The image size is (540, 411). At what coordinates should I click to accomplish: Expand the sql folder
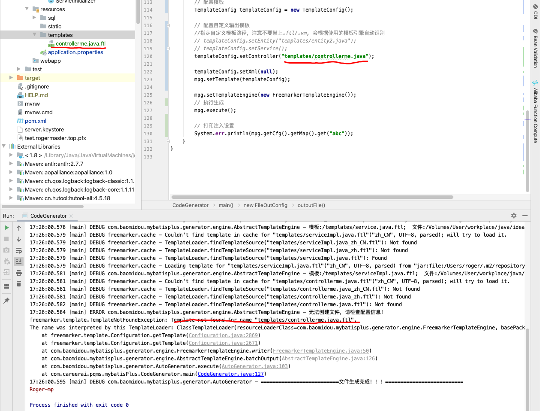(35, 18)
